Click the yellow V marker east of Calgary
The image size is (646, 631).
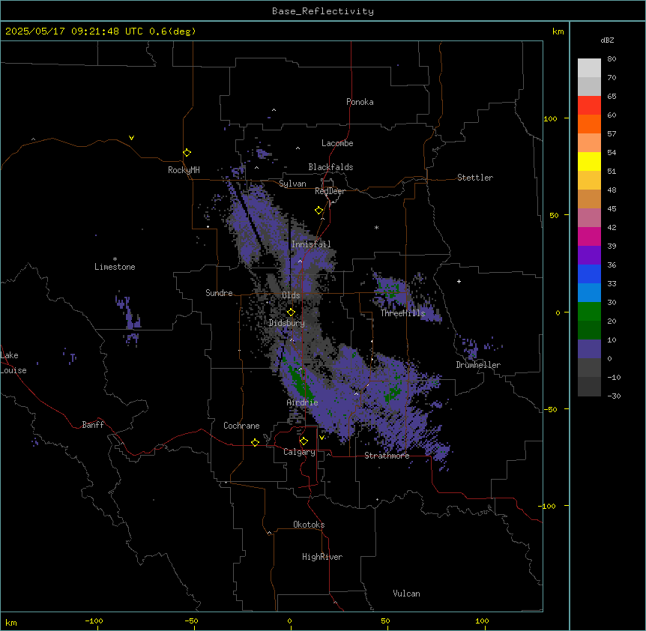(322, 438)
